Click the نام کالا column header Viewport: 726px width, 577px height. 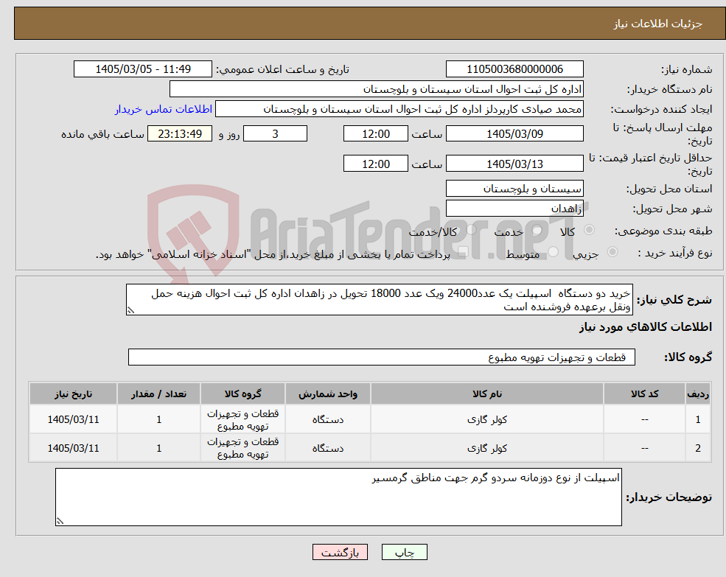[487, 394]
